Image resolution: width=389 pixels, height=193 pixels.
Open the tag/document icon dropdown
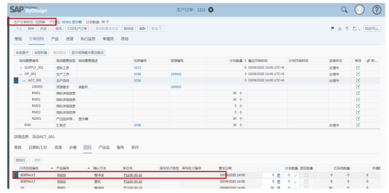click(x=356, y=29)
